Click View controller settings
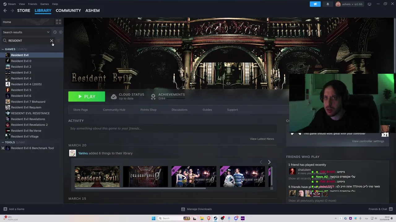396x222 pixels. click(368, 141)
